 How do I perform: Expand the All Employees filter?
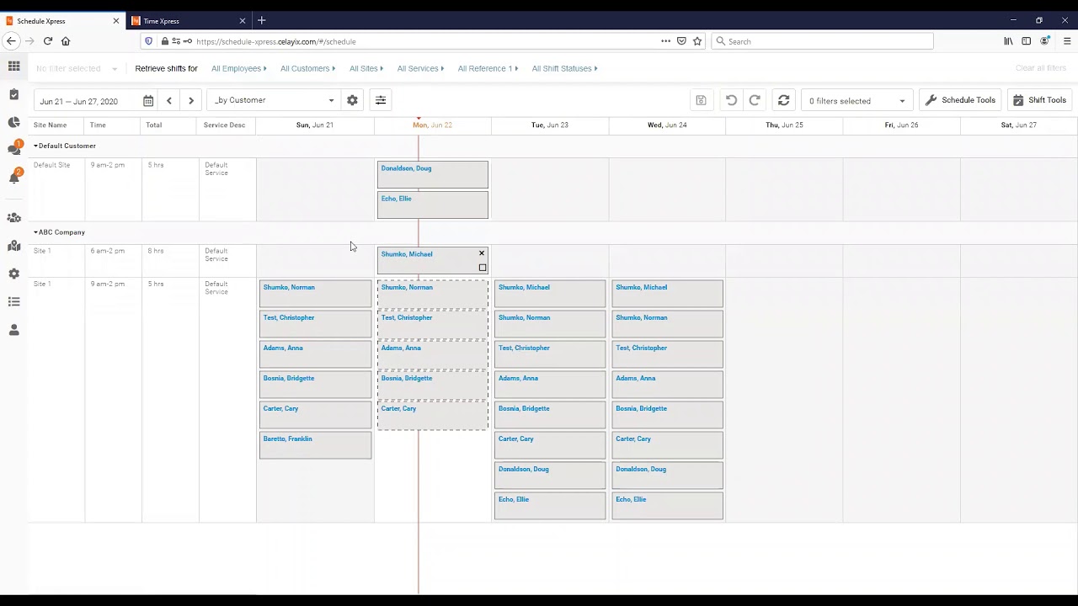tap(239, 68)
